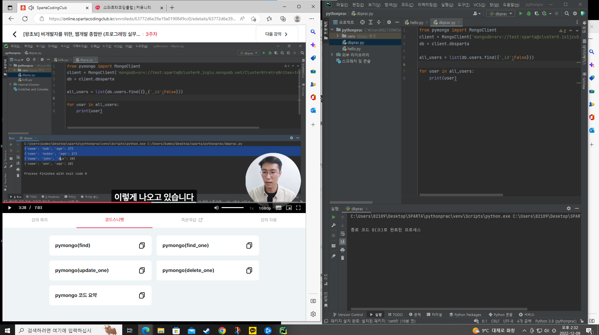This screenshot has width=599, height=335.
Task: Collapse all in Project panel toolbar
Action: (x=379, y=22)
